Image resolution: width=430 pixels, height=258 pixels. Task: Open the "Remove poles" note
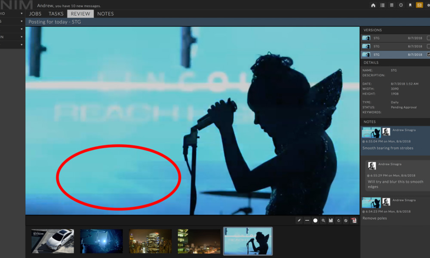pos(375,218)
